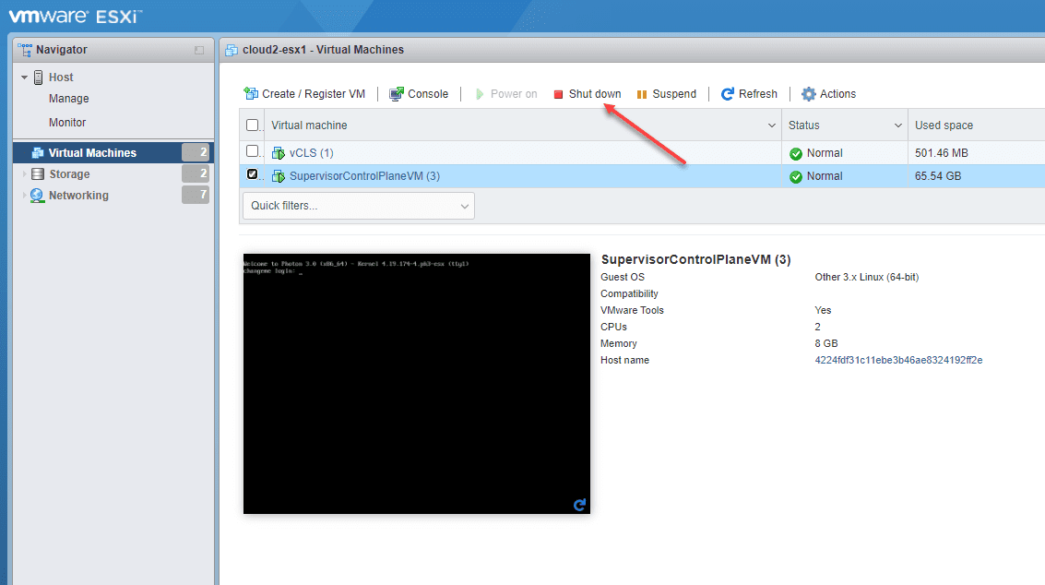Open the Actions gear icon

(x=808, y=94)
